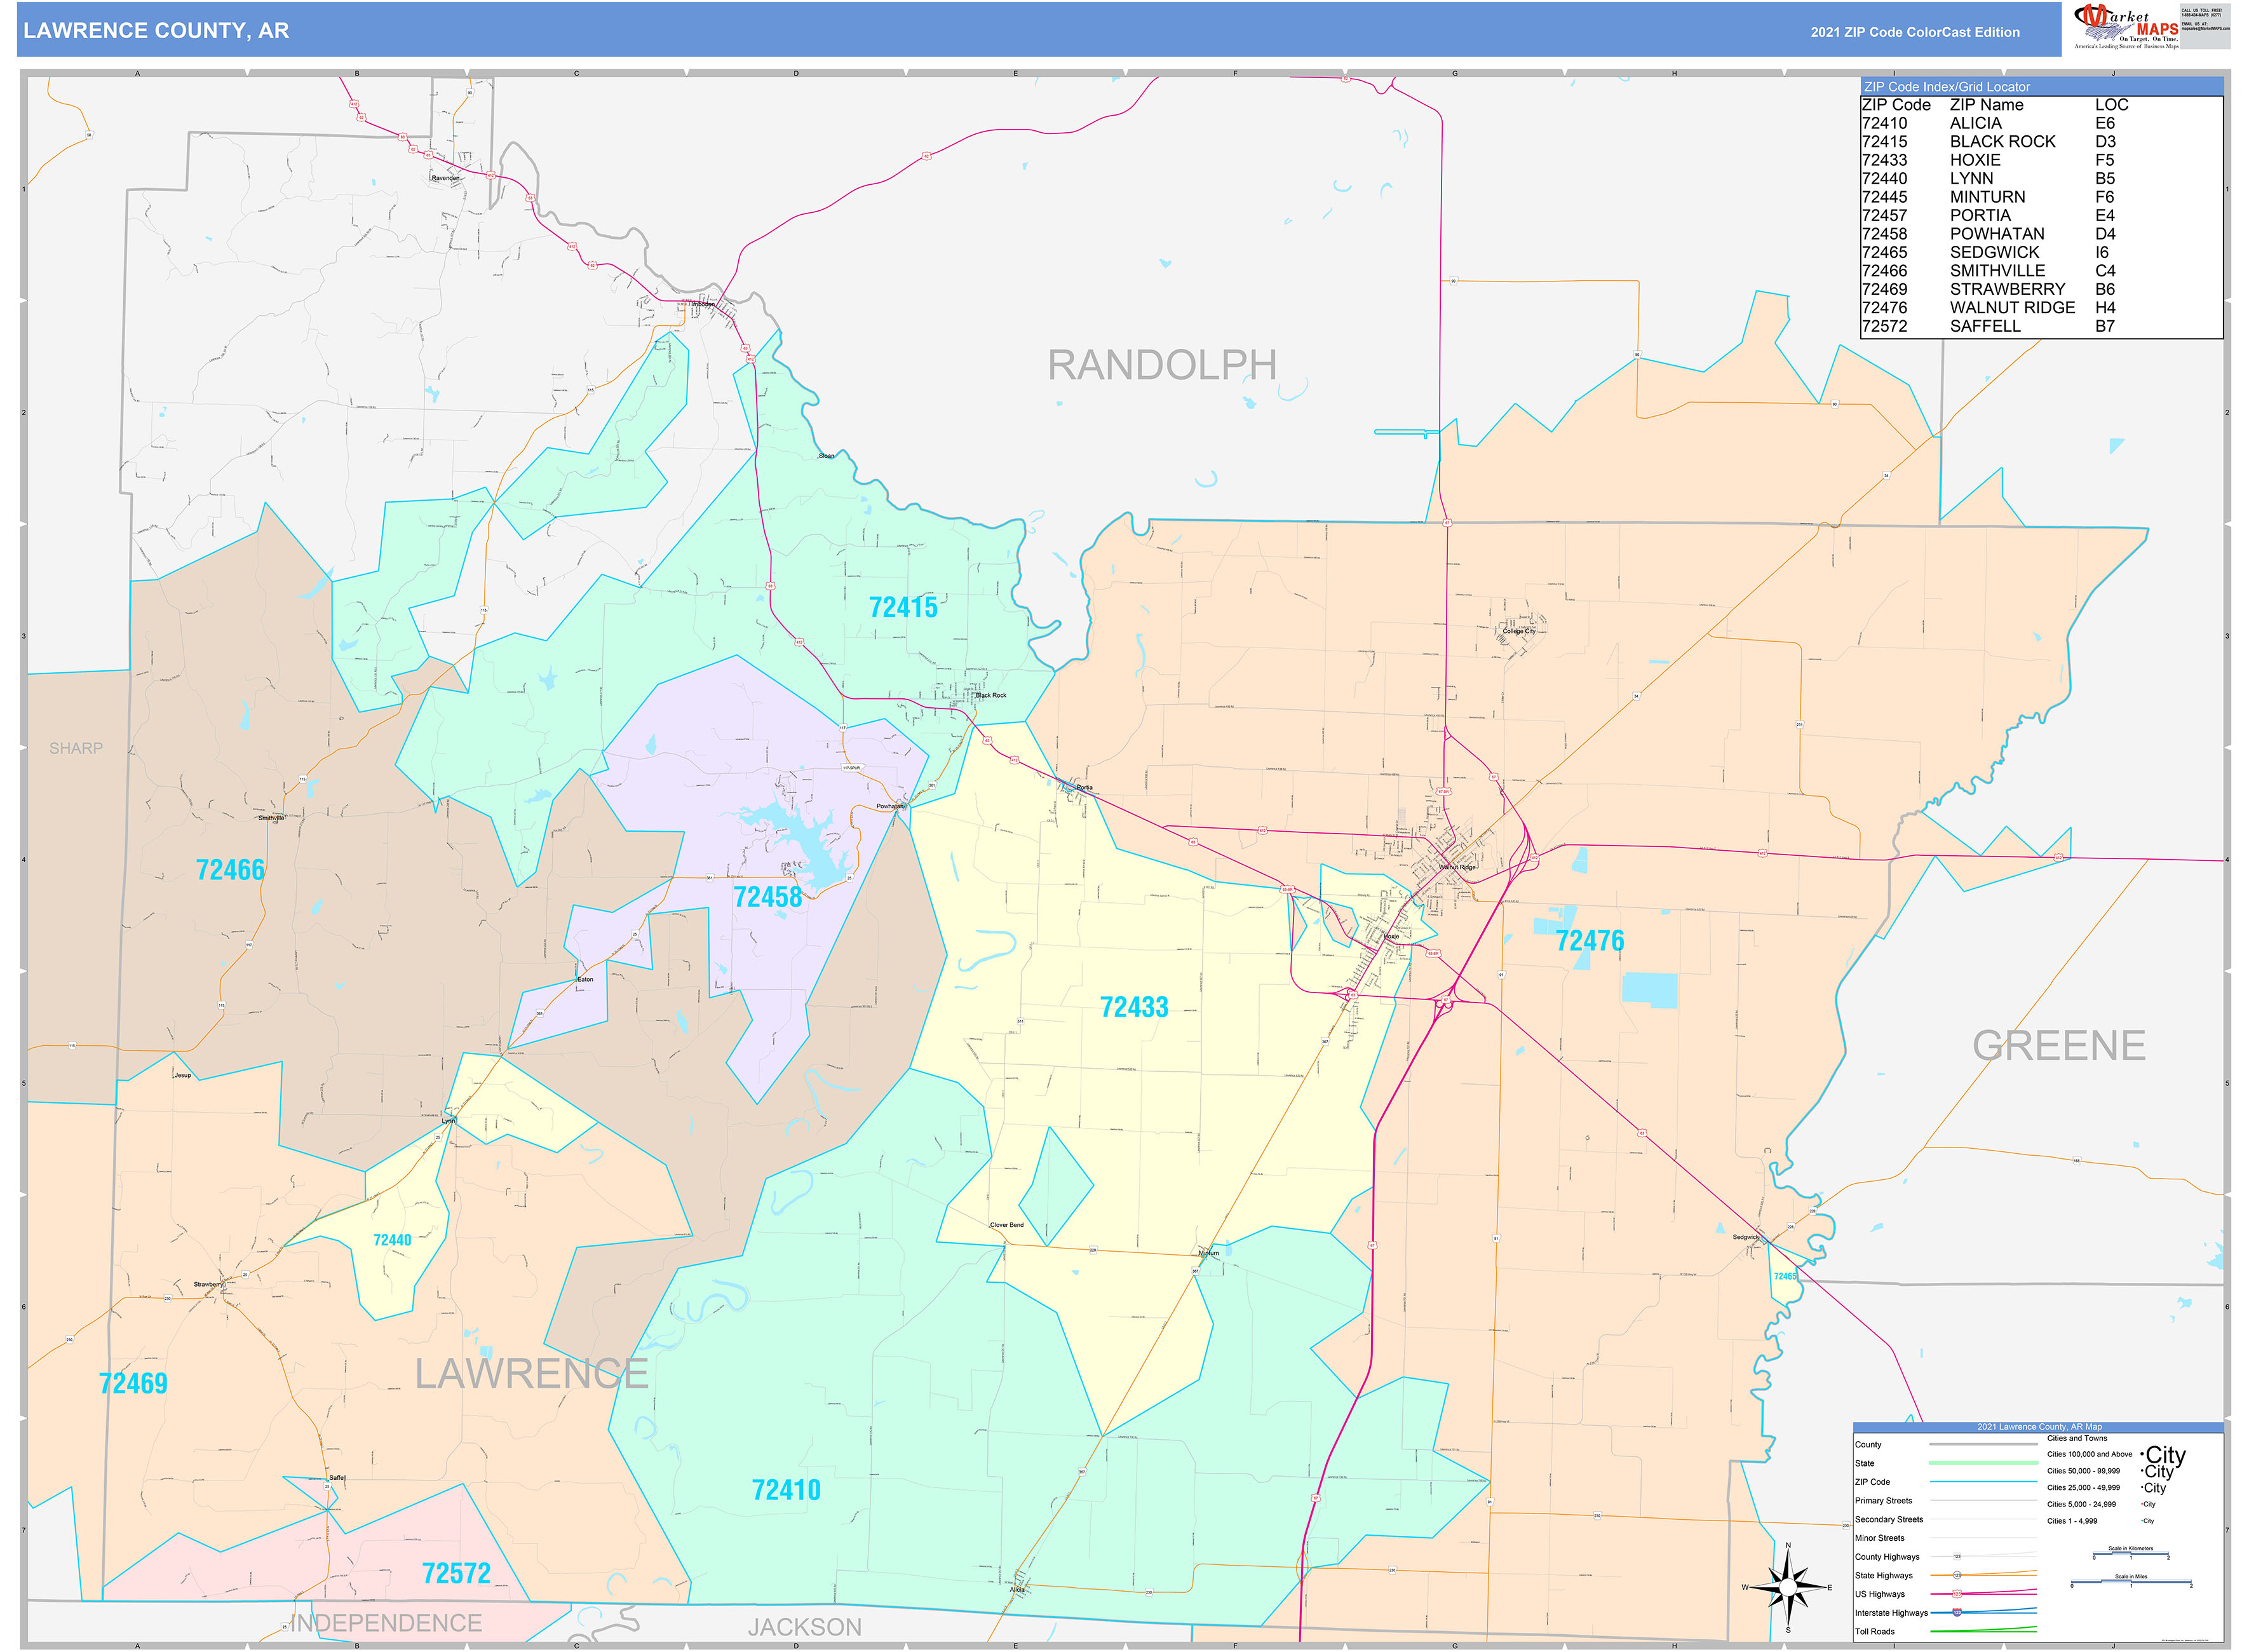Image resolution: width=2242 pixels, height=1652 pixels.
Task: Click the Scale in Miles bar
Action: [x=2130, y=1583]
